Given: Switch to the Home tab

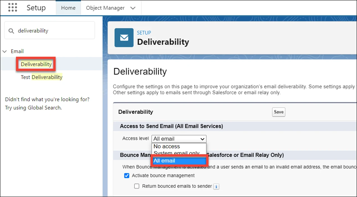Looking at the screenshot, I should (68, 8).
